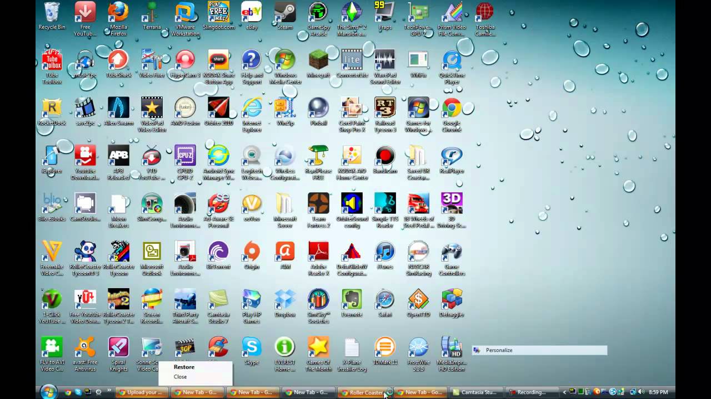
Task: Launch Mozilla Firefox from the desktop
Action: tap(118, 19)
